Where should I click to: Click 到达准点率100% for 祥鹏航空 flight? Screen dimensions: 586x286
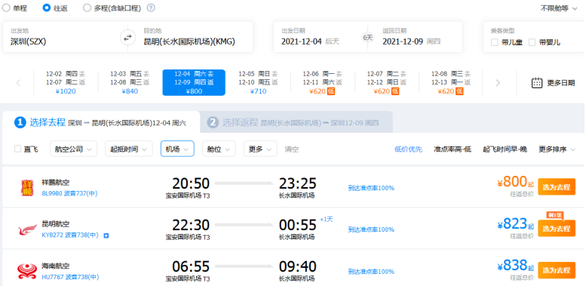click(x=371, y=188)
